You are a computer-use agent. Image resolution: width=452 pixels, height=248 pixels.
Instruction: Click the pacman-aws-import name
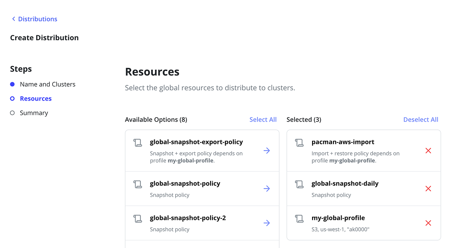point(343,142)
